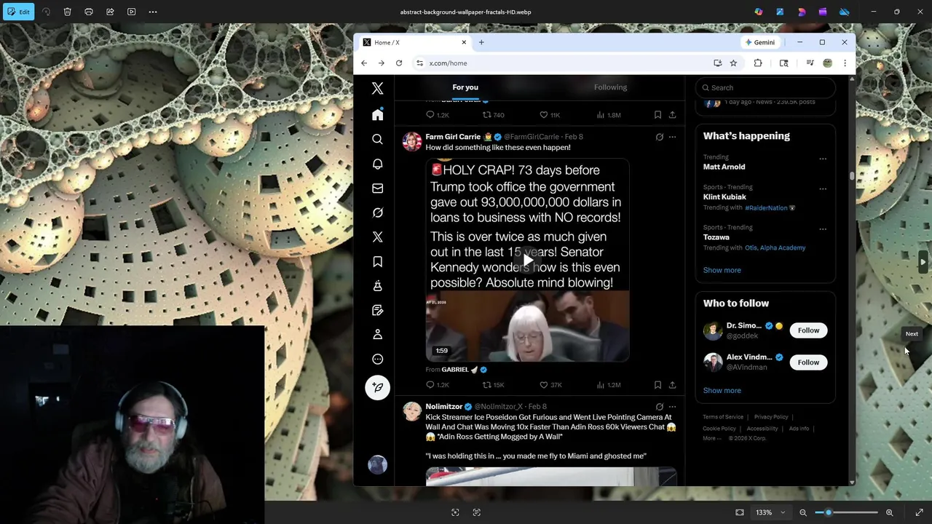932x524 pixels.
Task: Open the 133% zoom level dropdown
Action: [x=770, y=512]
